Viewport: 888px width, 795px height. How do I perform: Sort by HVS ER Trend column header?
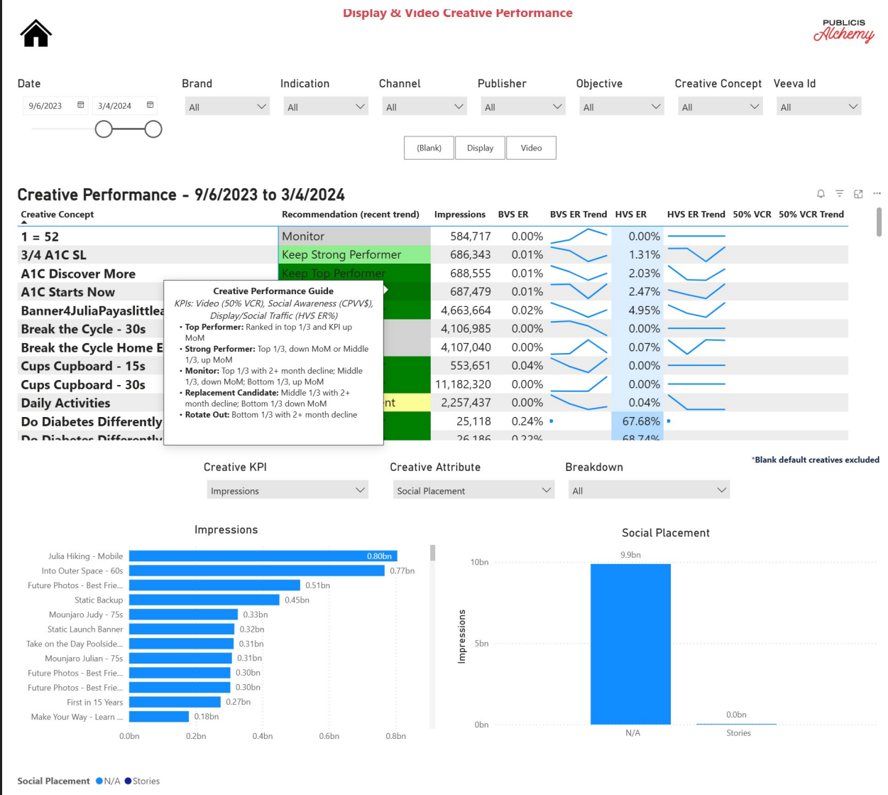[x=696, y=215]
